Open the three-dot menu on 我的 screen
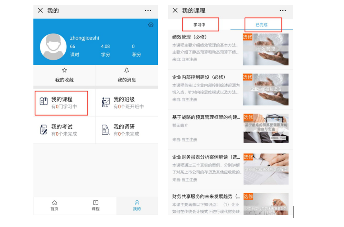 [148, 10]
